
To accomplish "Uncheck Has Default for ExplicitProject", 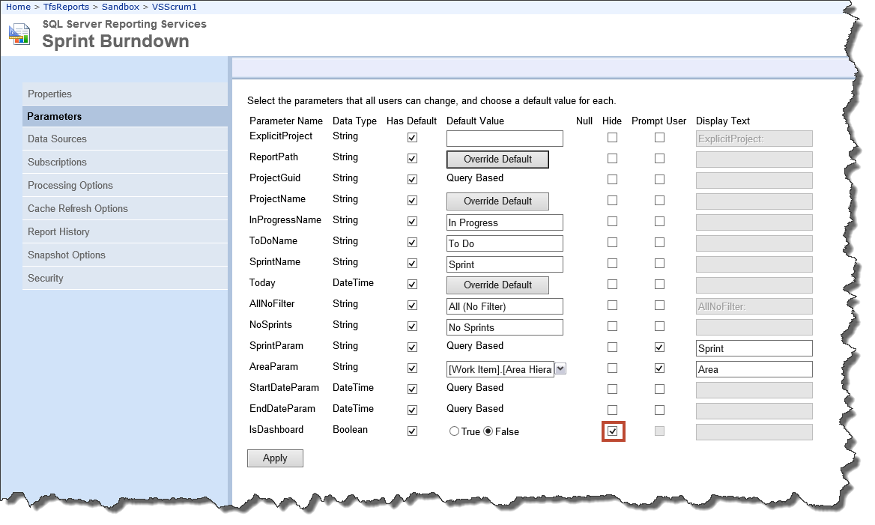I will pyautogui.click(x=411, y=138).
